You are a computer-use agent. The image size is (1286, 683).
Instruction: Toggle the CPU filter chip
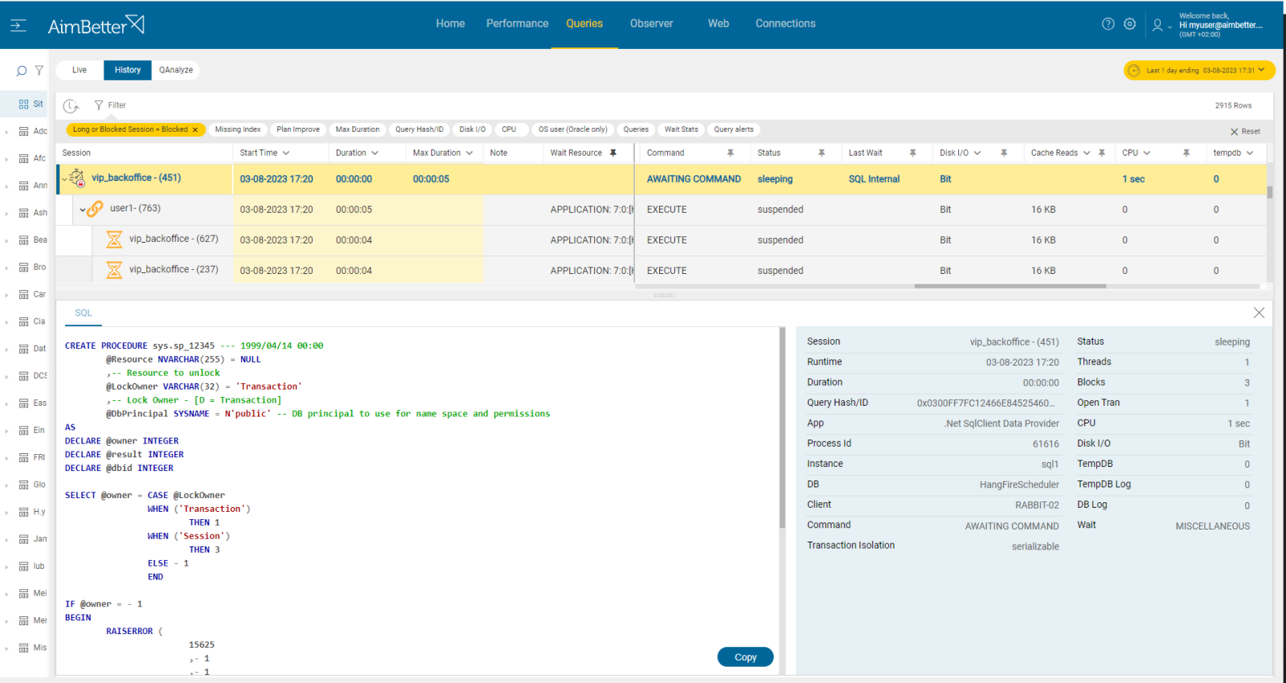510,129
